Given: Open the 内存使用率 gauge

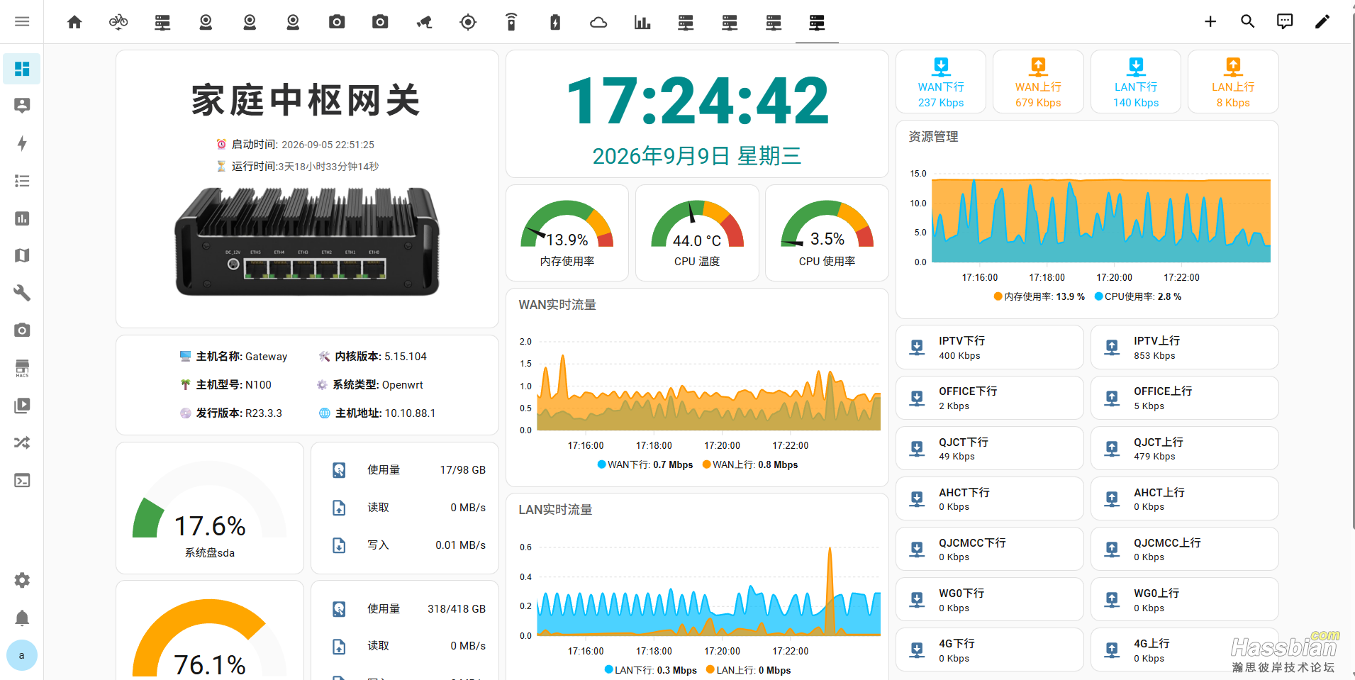Looking at the screenshot, I should click(x=567, y=233).
